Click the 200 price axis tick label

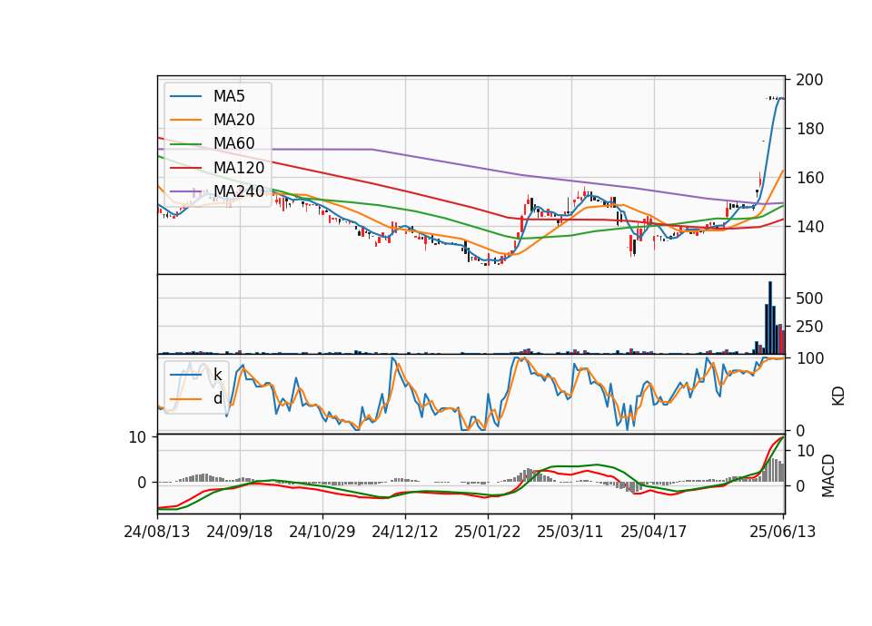809,80
